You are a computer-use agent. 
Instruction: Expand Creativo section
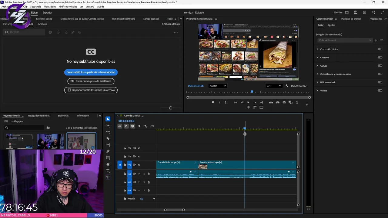click(317, 58)
